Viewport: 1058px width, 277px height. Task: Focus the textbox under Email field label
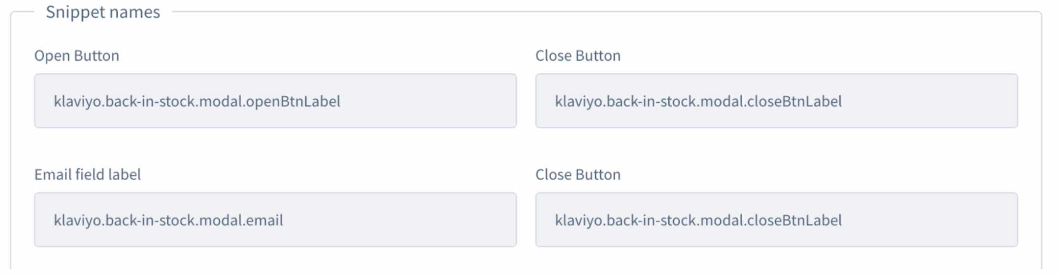coord(275,220)
